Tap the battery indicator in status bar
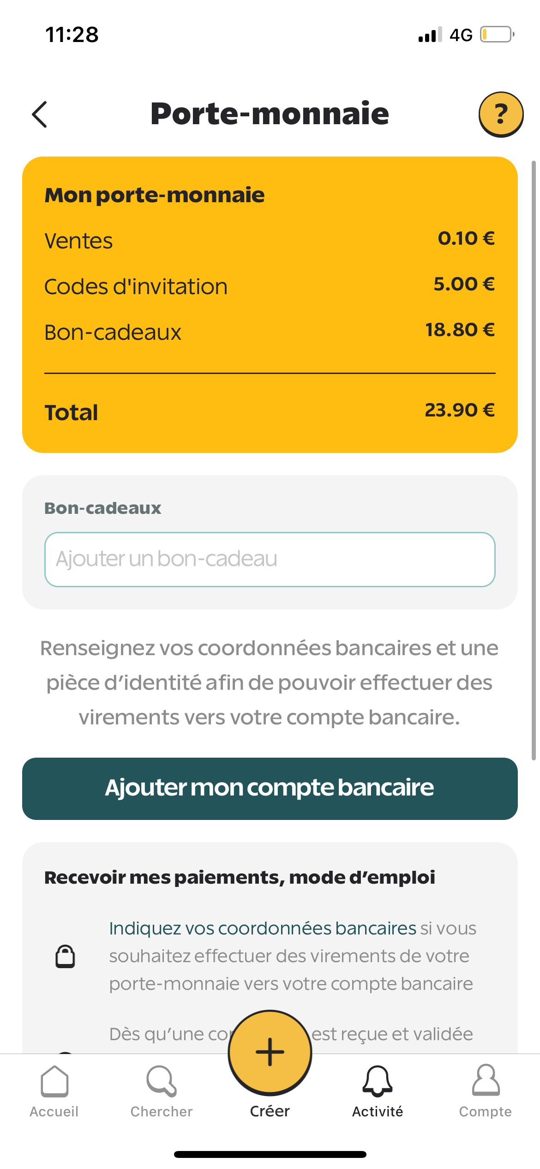 [497, 35]
